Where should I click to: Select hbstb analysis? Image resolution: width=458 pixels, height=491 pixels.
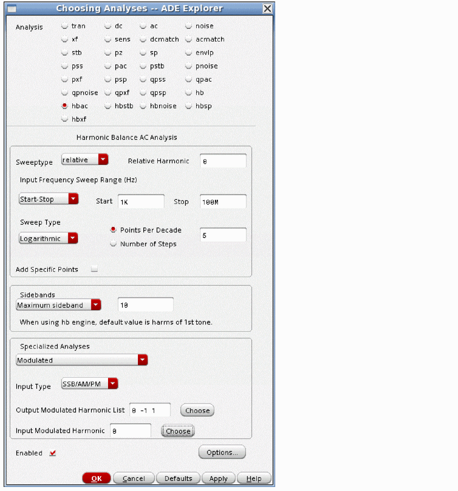point(108,106)
